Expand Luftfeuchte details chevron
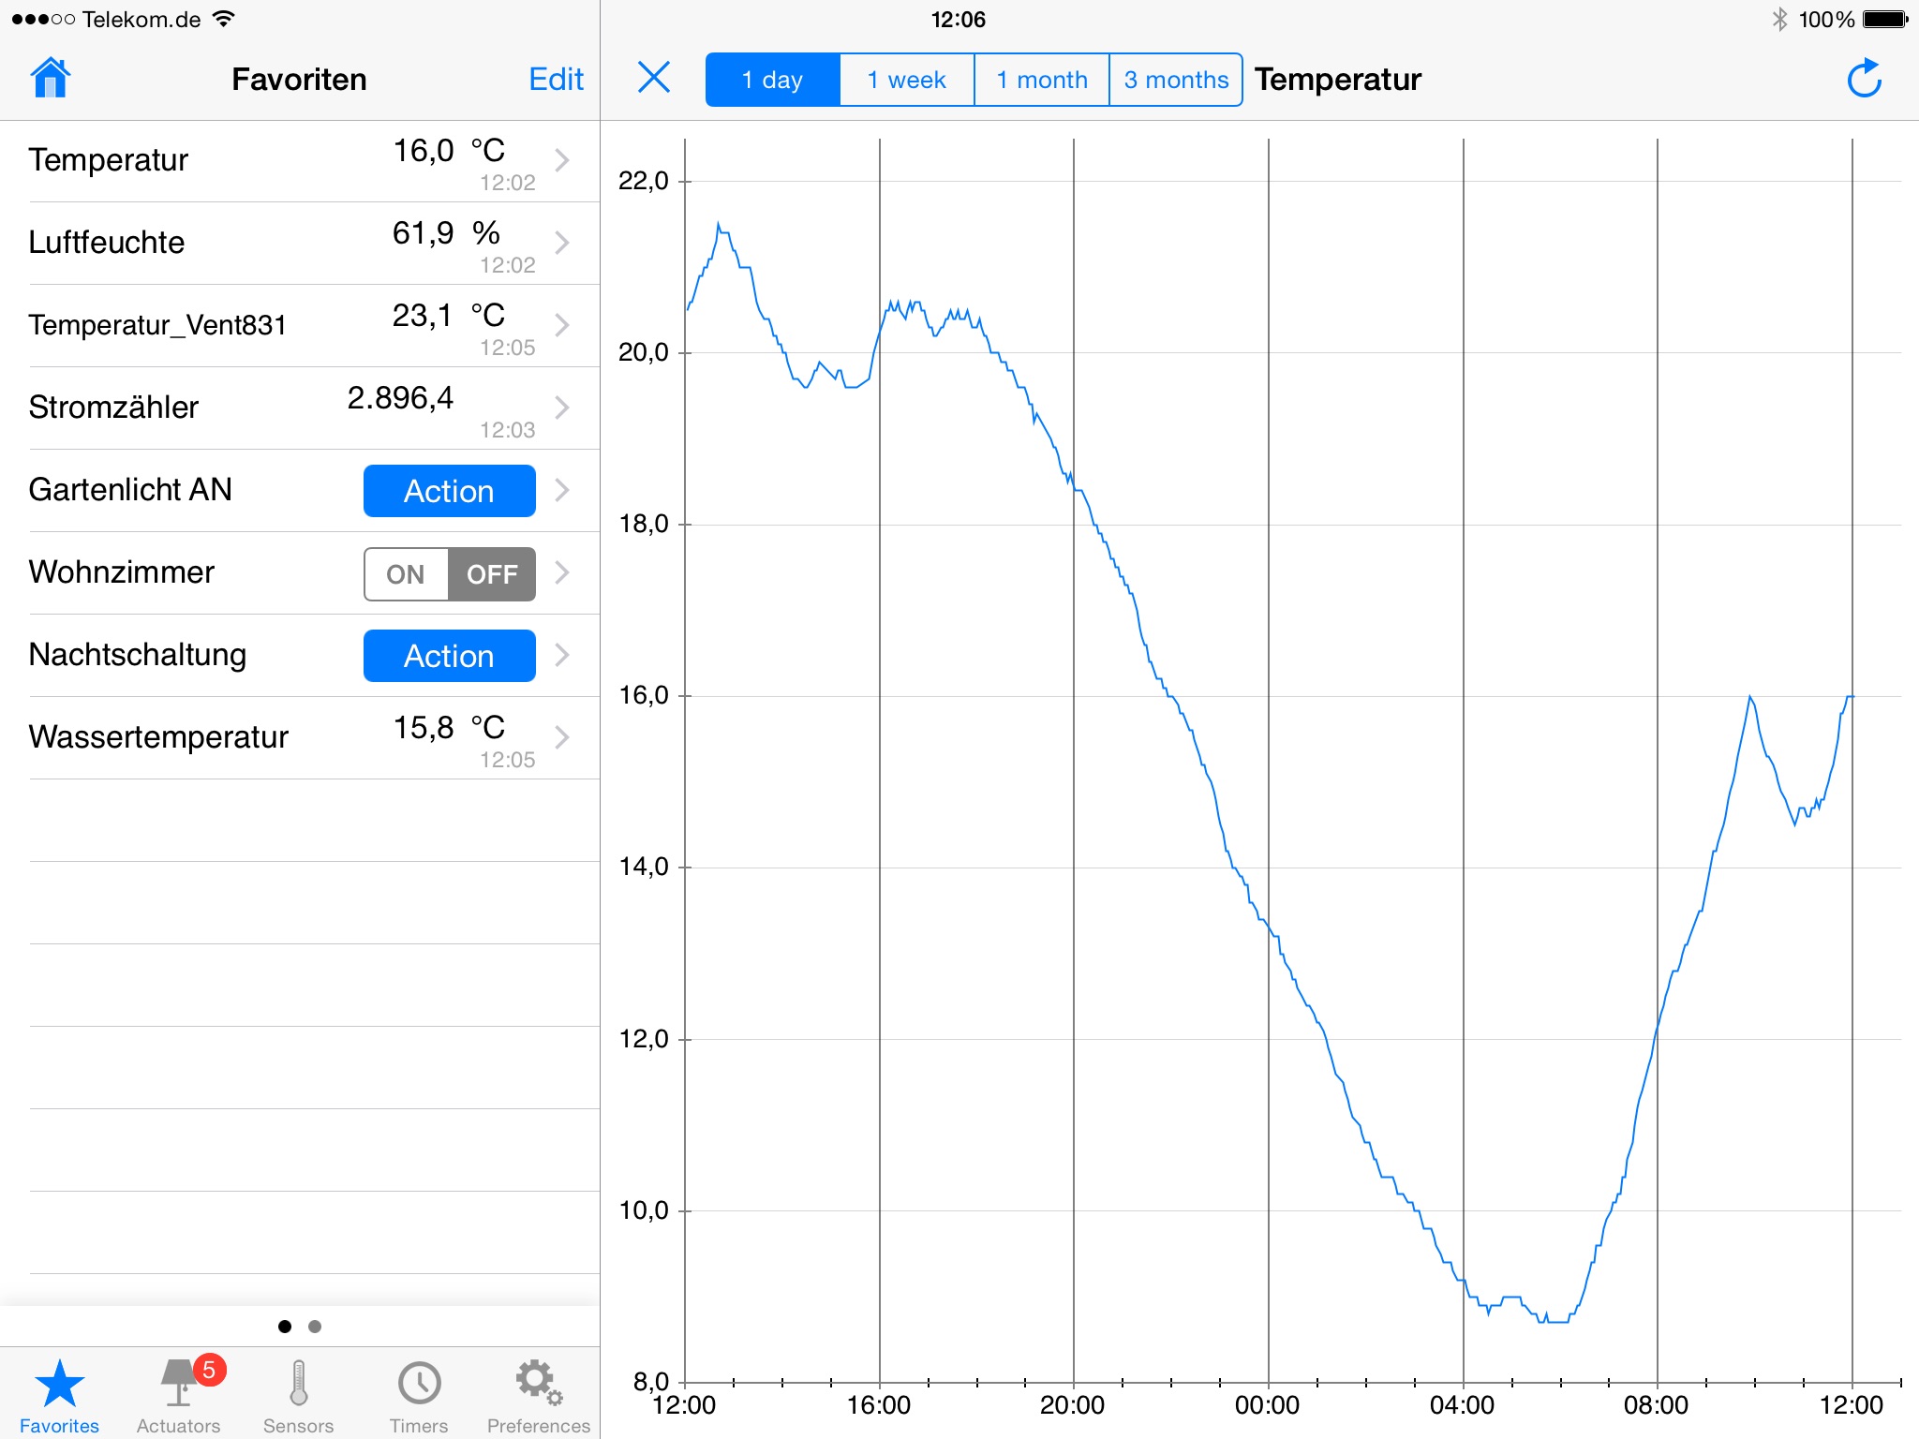The width and height of the screenshot is (1919, 1439). [562, 243]
